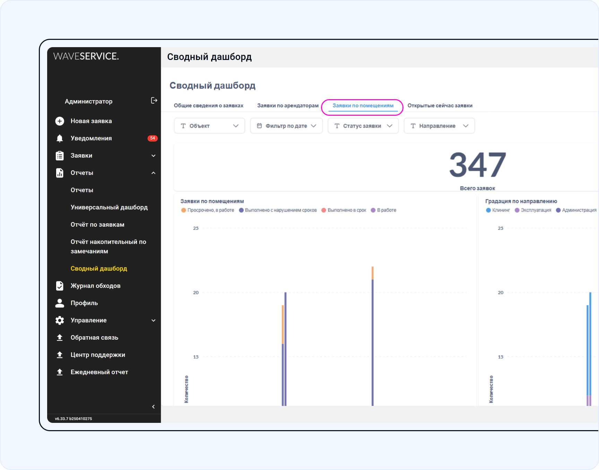This screenshot has height=470, width=599.
Task: Open Универсальный дашборд report link
Action: [109, 207]
